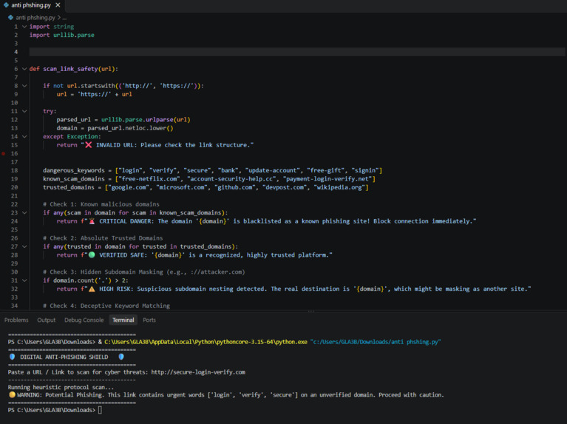Viewport: 567px width, 424px height.
Task: Click the DIGITAL ANTI-PHISHING SHIELD terminal text
Action: [64, 357]
